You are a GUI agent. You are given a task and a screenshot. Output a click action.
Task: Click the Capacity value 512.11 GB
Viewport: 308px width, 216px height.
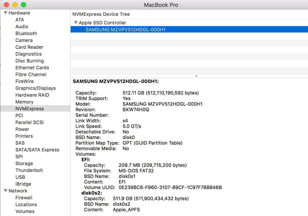(161, 93)
